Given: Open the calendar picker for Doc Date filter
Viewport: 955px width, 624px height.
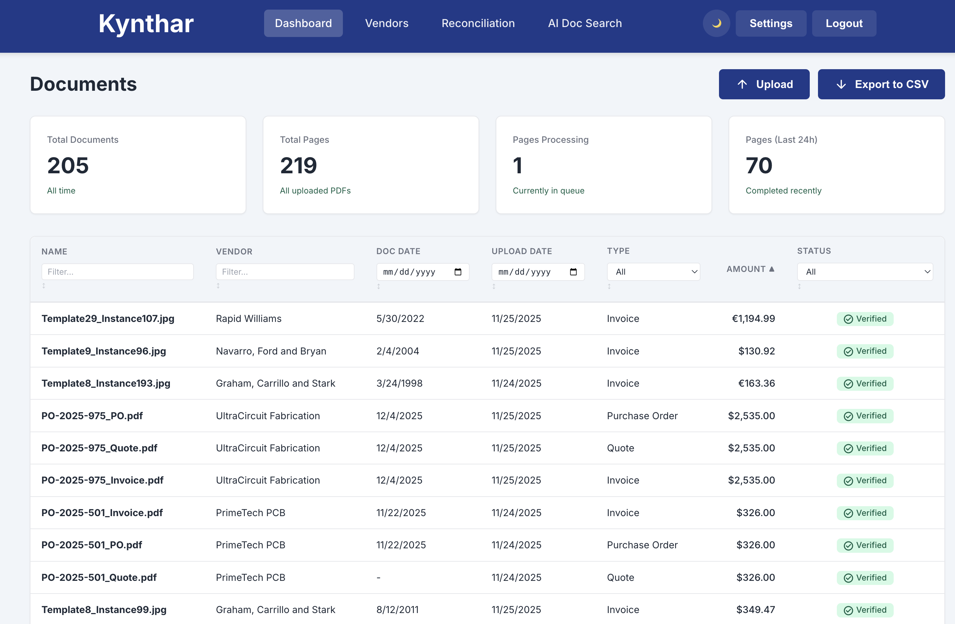Looking at the screenshot, I should (x=458, y=272).
